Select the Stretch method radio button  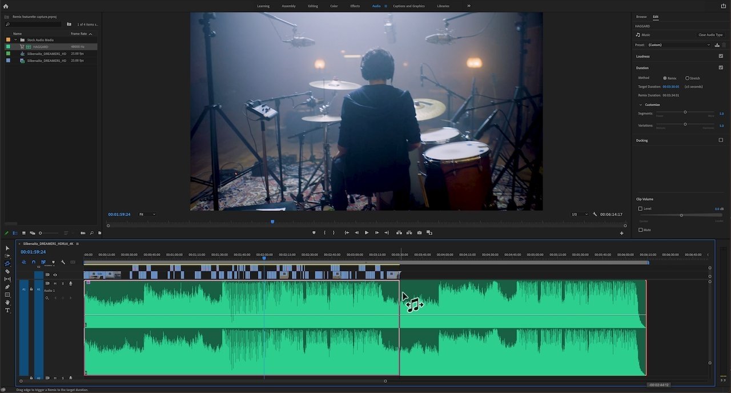coord(687,78)
